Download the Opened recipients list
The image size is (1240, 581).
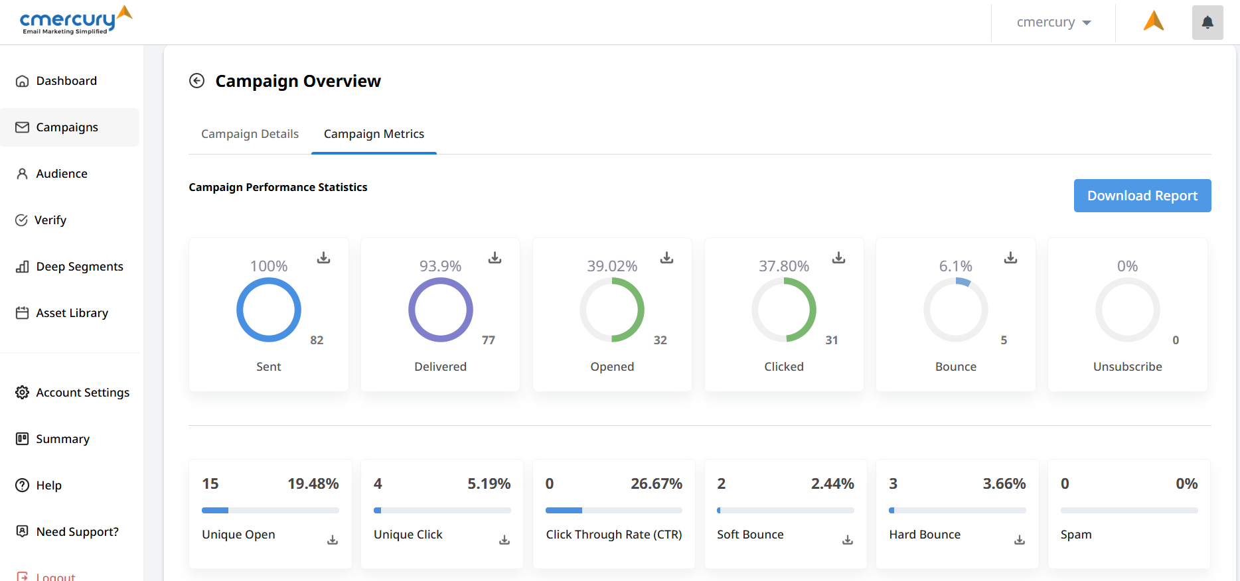(666, 257)
